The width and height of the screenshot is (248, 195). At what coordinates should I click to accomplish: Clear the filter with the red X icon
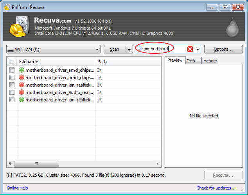coord(190,50)
